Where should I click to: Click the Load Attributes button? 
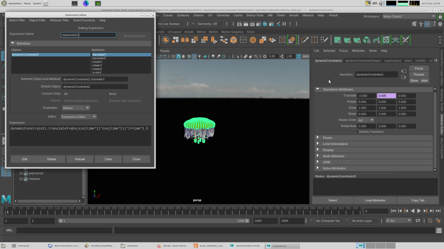[375, 201]
